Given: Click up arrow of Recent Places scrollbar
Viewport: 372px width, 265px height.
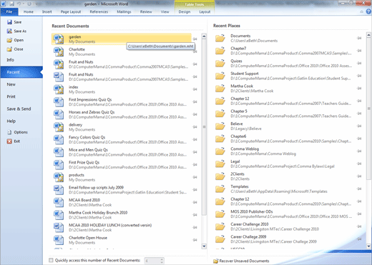Looking at the screenshot, I should pos(368,35).
